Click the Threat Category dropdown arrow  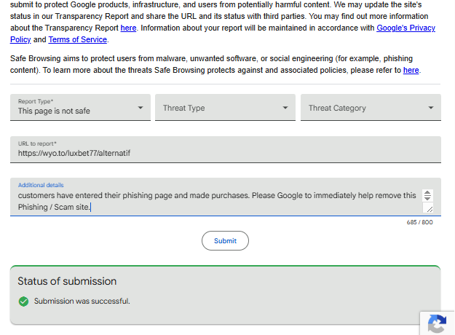coord(431,109)
